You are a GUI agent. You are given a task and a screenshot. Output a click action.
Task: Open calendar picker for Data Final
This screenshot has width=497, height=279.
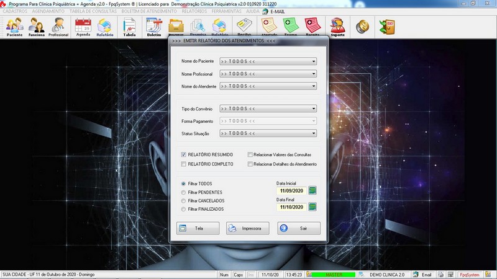coord(312,206)
